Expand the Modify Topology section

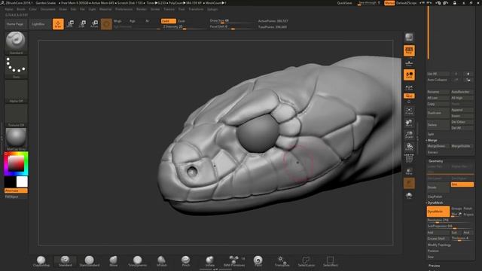tap(439, 245)
